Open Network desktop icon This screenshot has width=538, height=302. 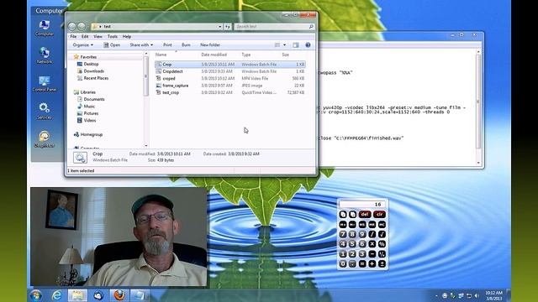pos(45,55)
